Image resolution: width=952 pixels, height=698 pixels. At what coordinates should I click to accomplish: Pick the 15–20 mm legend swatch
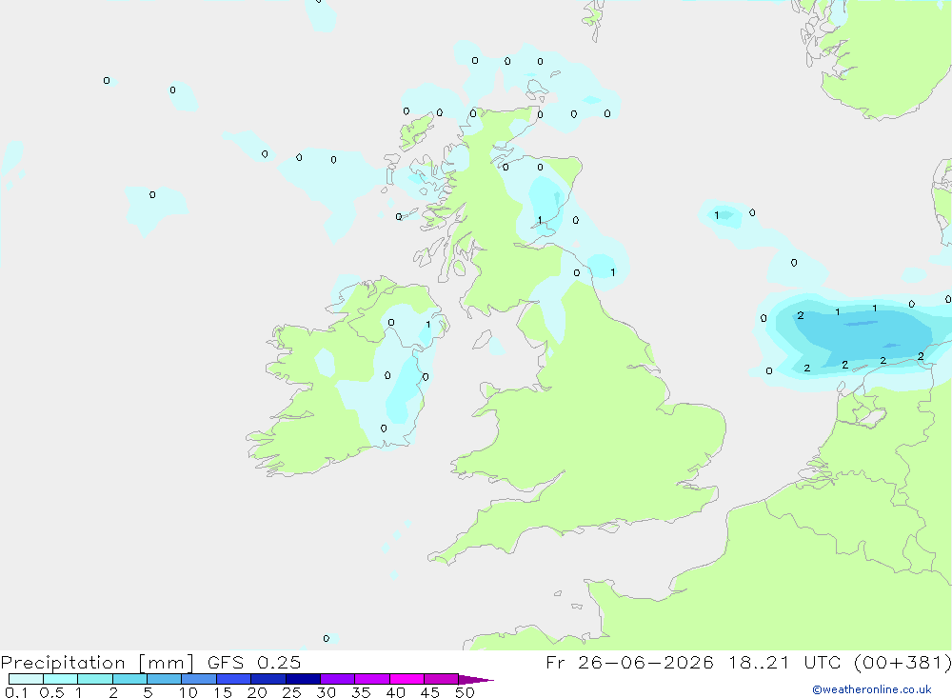(x=234, y=679)
